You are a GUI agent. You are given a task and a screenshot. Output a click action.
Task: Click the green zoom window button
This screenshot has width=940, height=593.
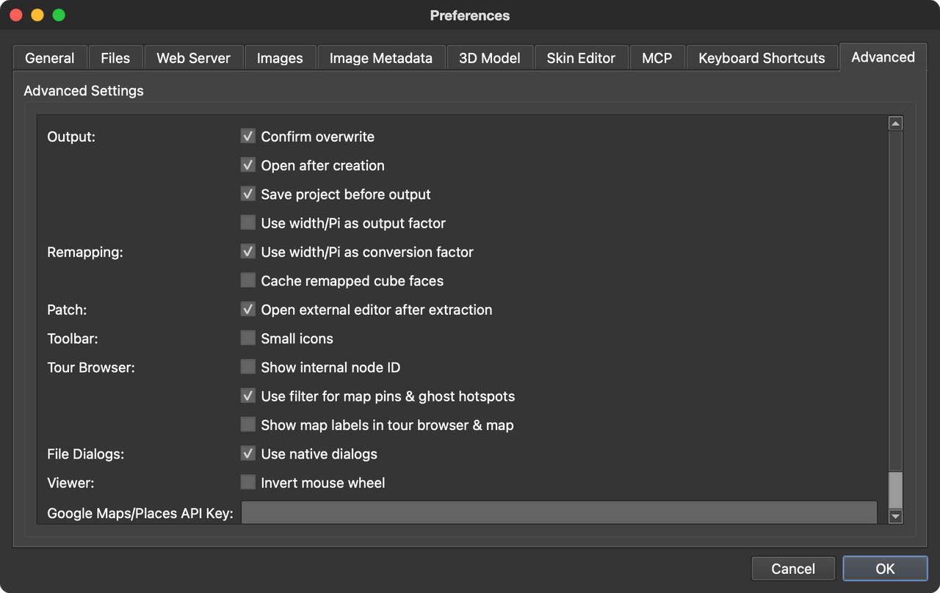(x=59, y=15)
